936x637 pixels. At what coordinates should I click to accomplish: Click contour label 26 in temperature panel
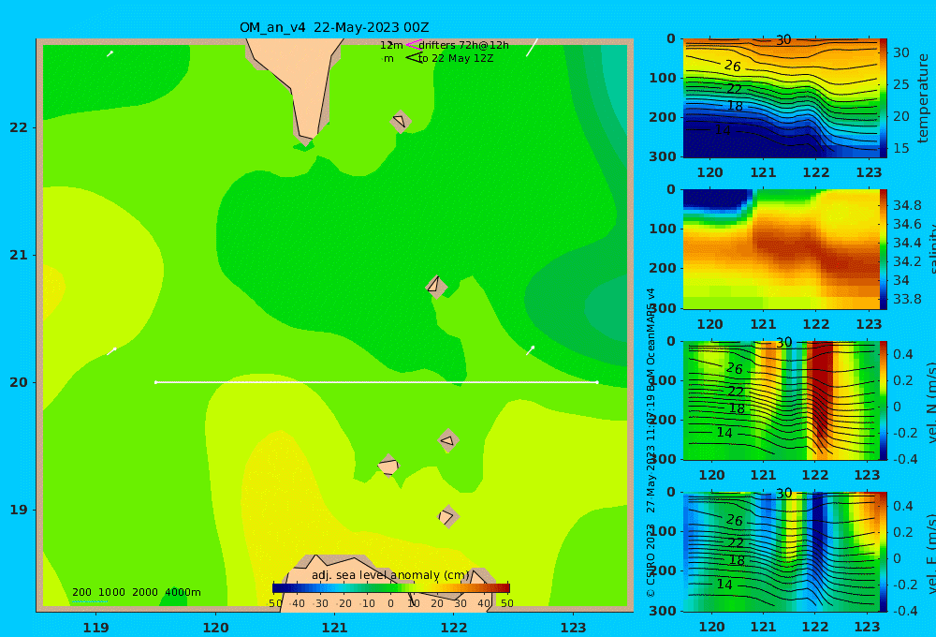[x=733, y=66]
